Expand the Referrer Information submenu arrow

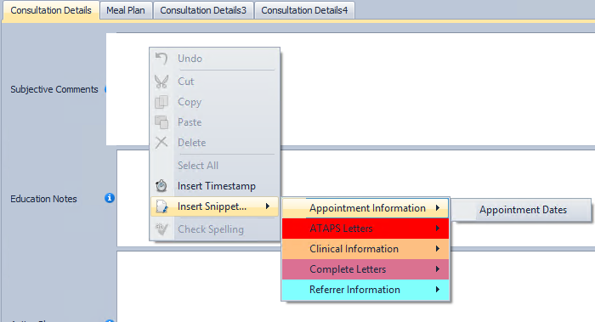[x=438, y=290]
